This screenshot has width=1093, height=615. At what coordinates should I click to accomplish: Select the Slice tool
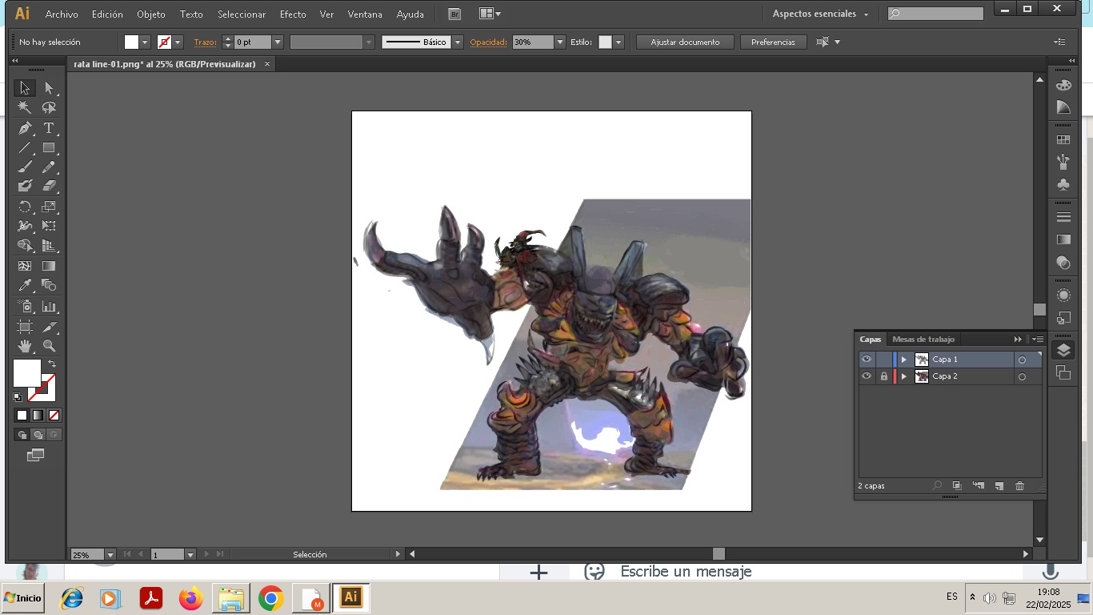tap(49, 327)
